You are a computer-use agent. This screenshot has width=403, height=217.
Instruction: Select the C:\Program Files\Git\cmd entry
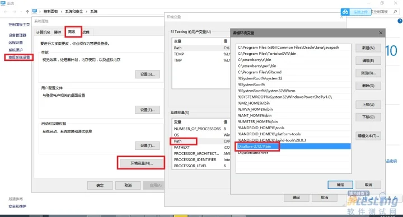[293, 72]
